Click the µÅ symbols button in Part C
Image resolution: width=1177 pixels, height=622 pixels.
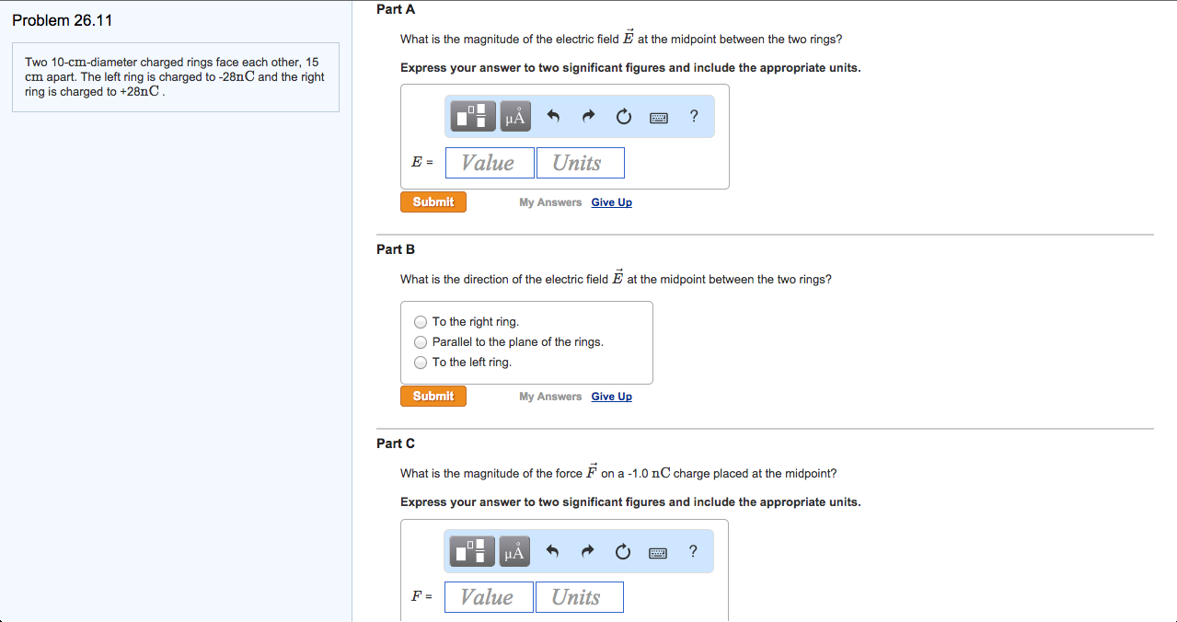514,551
